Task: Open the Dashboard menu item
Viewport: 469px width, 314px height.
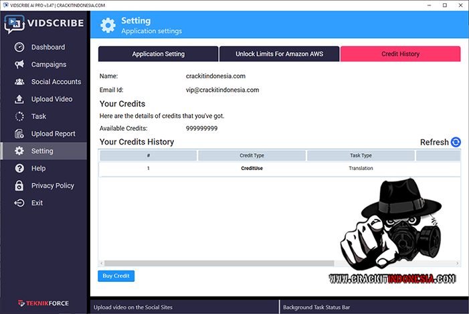Action: 48,47
